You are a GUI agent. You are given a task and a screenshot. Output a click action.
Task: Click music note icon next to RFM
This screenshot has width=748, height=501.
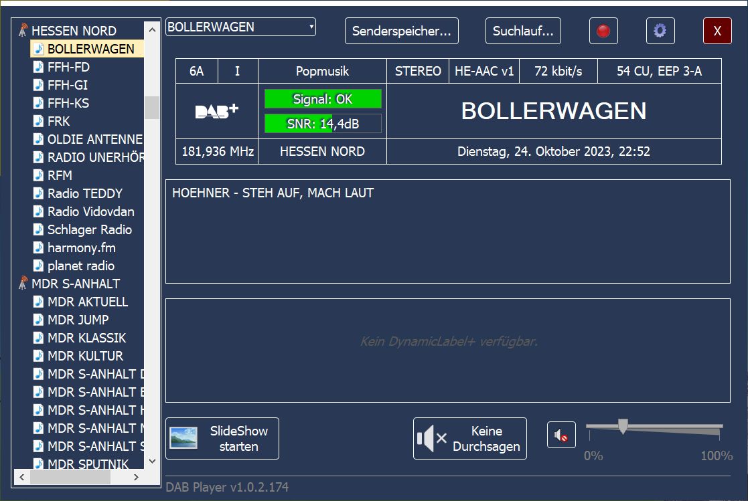coord(38,175)
